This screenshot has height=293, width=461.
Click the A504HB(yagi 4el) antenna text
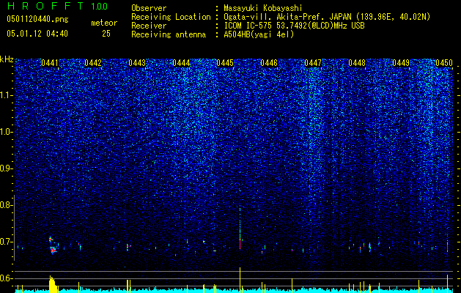[259, 34]
